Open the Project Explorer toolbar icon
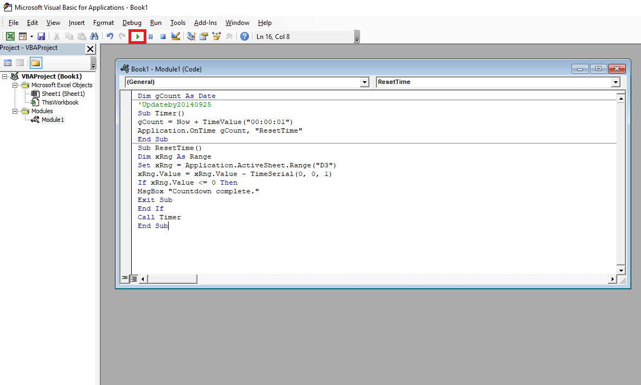Viewport: 641px width, 385px height. [x=191, y=36]
